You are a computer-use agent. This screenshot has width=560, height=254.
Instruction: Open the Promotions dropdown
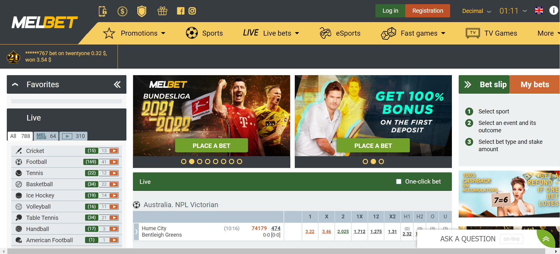[134, 33]
